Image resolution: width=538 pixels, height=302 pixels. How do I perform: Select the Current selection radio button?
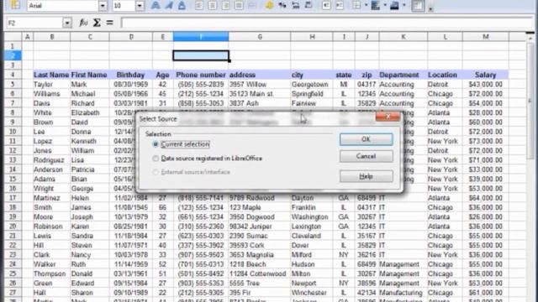click(x=156, y=144)
